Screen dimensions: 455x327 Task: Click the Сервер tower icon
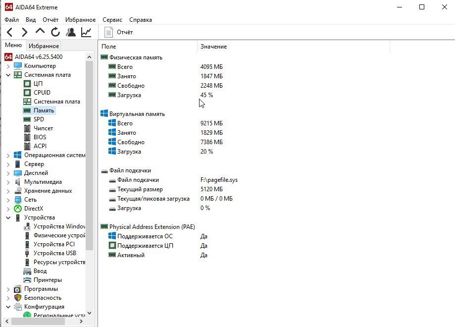pos(18,164)
